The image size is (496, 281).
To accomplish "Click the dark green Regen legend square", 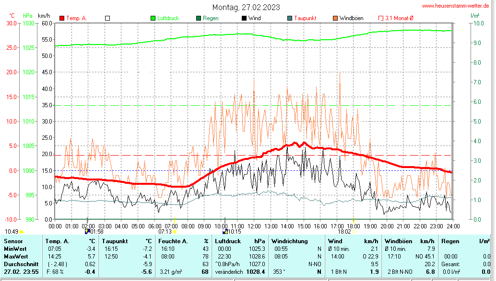I will 199,18.
